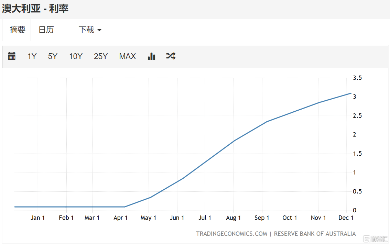This screenshot has height=245, width=390.
Task: Click the flat line above Feb 1
Action: [66, 207]
